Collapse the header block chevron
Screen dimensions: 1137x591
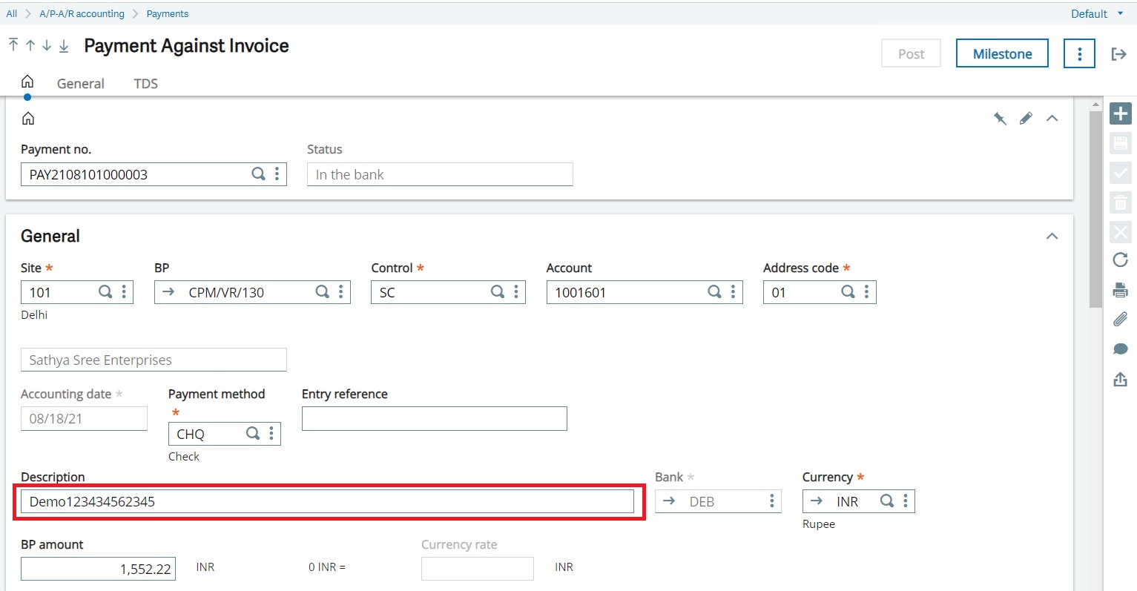[x=1052, y=119]
